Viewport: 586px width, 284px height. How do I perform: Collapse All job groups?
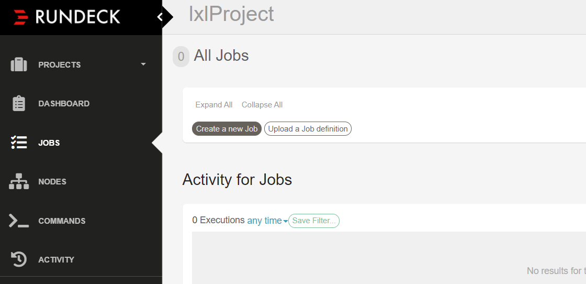pos(262,105)
